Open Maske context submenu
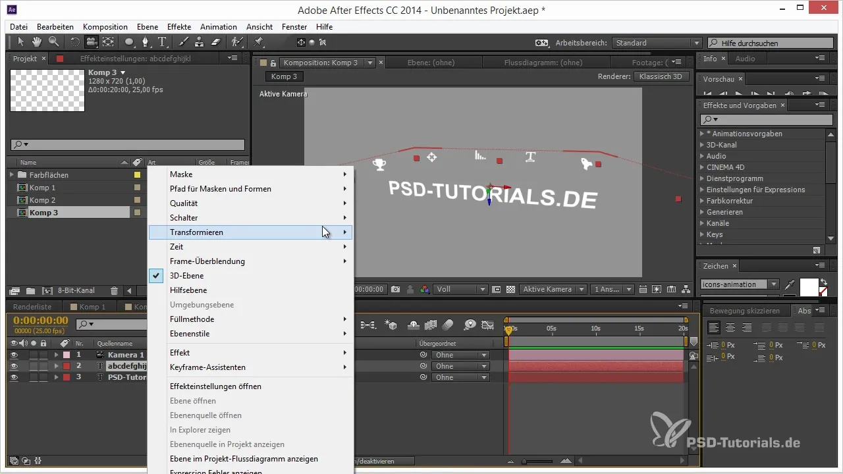Screen dimensions: 843x474 [x=250, y=174]
